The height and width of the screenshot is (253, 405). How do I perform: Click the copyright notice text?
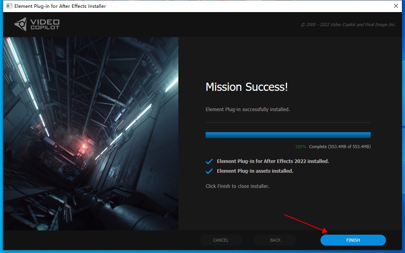[x=348, y=25]
